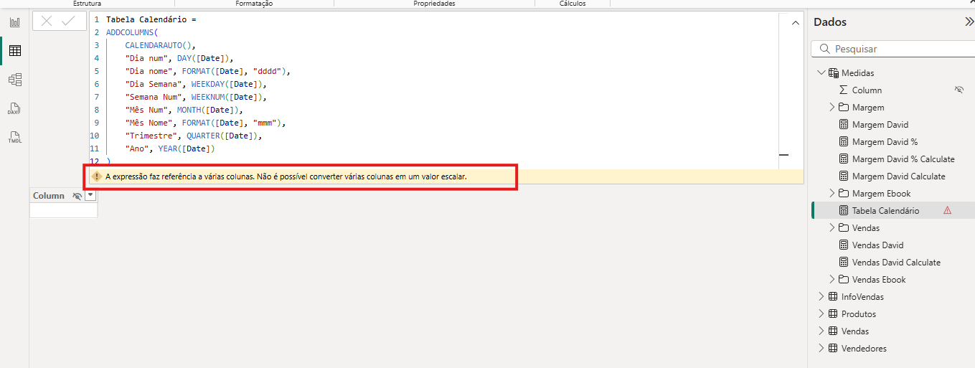Viewport: 975px width, 368px height.
Task: Click the error message warning icon
Action: pos(96,176)
